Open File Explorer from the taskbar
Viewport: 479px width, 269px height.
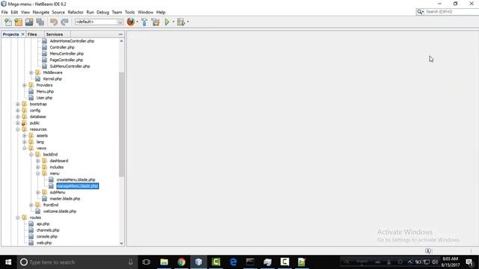[164, 262]
